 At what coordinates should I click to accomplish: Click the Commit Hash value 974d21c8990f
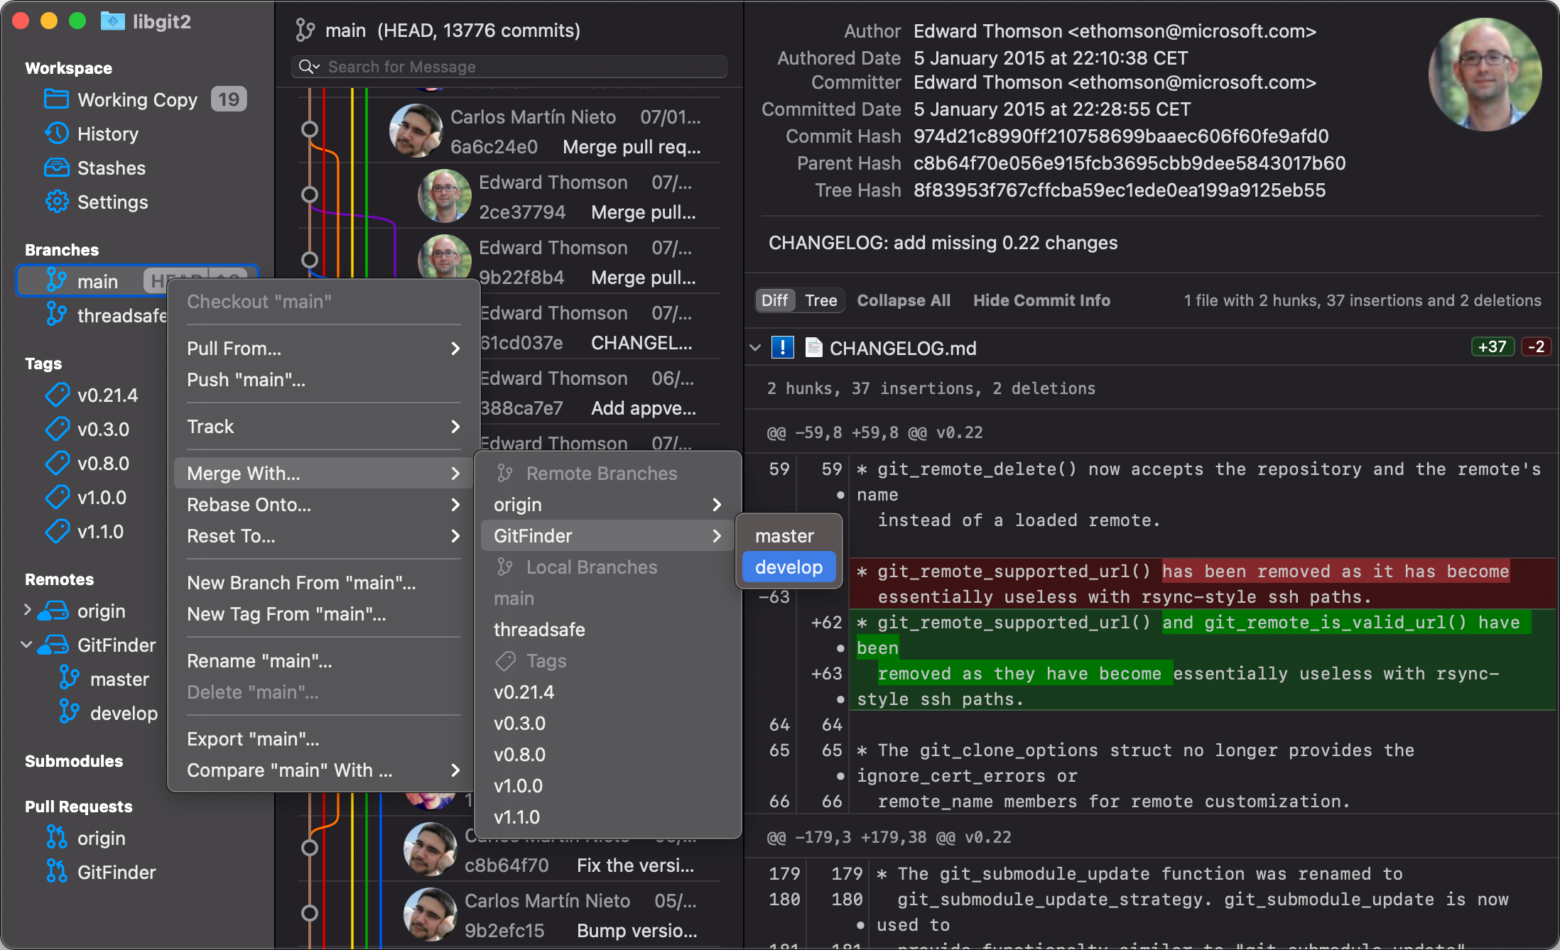tap(1121, 136)
